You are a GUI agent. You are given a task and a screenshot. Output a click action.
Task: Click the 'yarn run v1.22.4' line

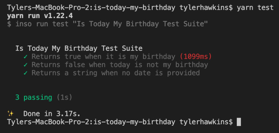click(40, 16)
